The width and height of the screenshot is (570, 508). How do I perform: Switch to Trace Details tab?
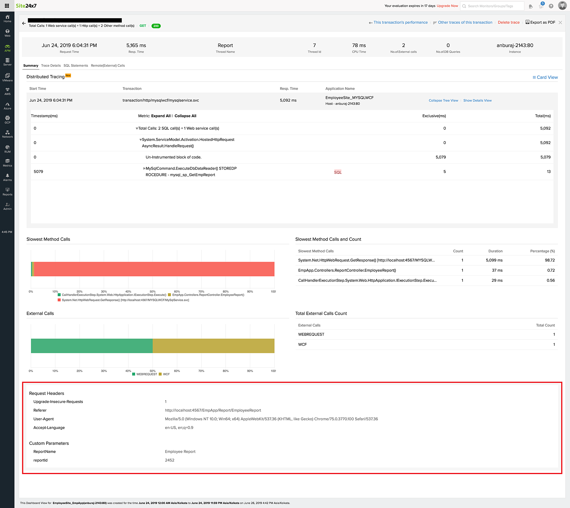pyautogui.click(x=51, y=65)
